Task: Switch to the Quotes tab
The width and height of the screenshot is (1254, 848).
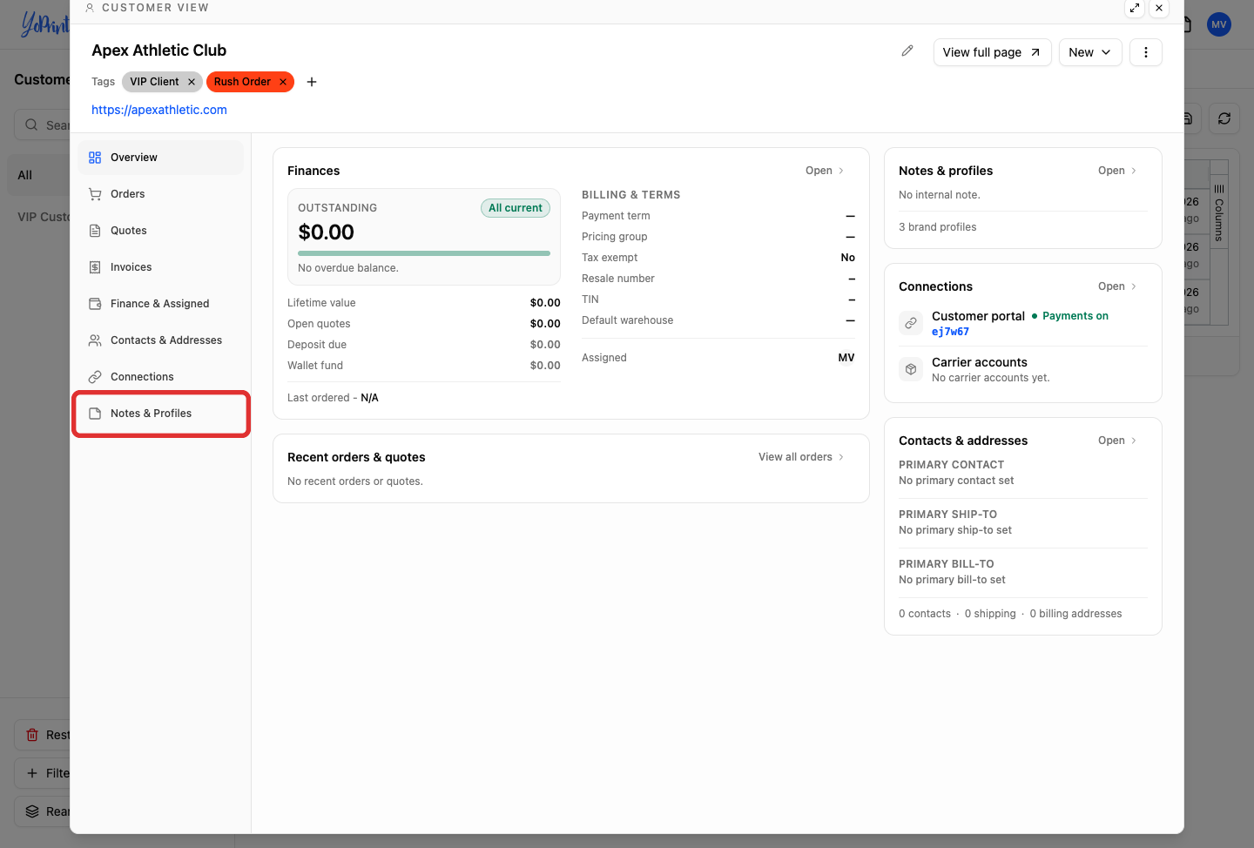Action: (x=161, y=231)
